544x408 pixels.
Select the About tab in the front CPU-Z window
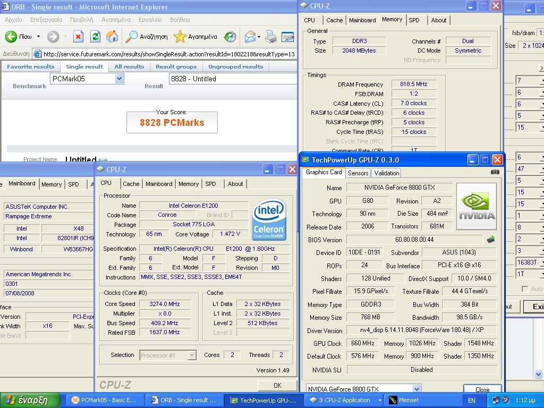pos(235,184)
